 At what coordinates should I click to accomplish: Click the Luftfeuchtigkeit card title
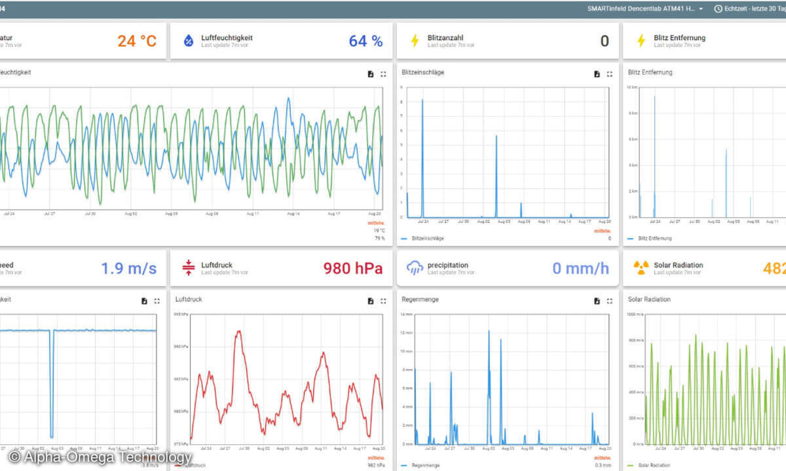coord(227,38)
